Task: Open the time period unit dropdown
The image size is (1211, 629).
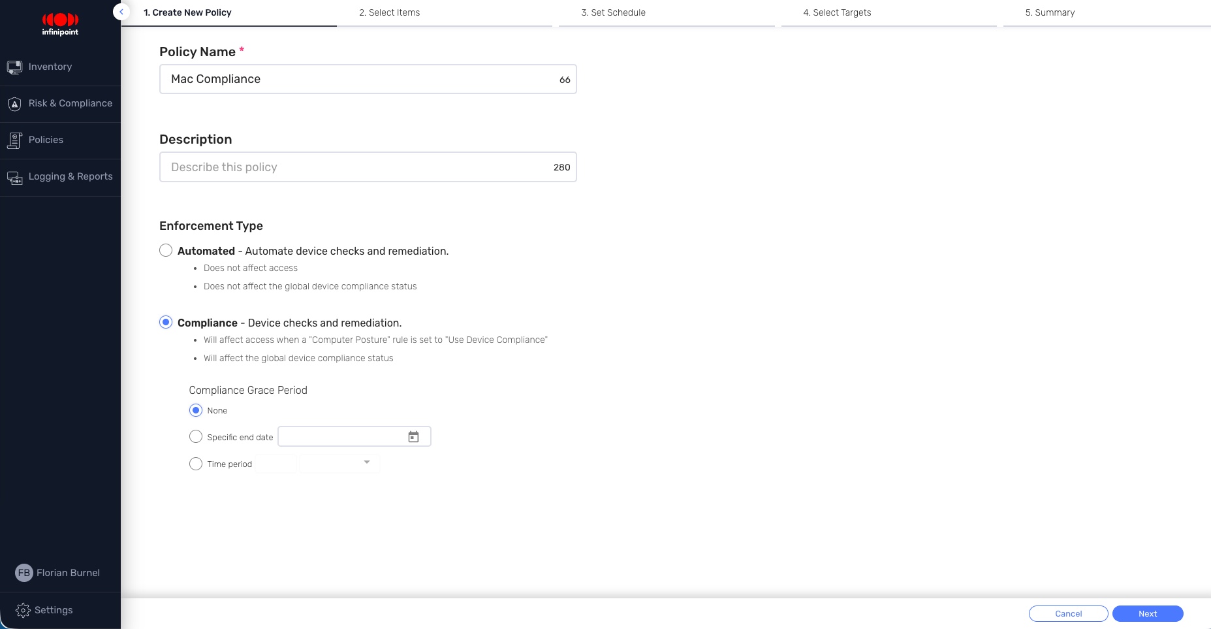Action: pos(339,462)
